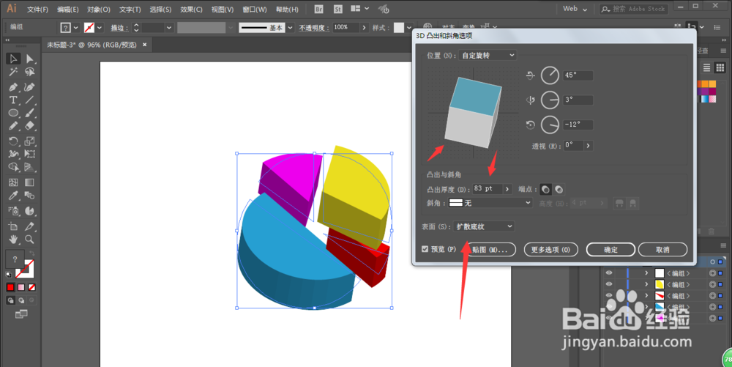
Task: Select the Rotate tool
Action: pos(13,141)
